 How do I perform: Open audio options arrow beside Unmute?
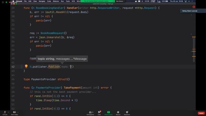(x=8, y=112)
